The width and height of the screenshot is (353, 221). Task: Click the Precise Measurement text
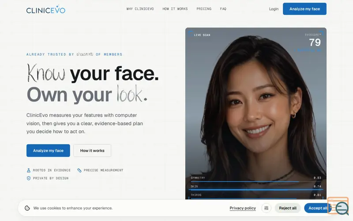pos(103,170)
